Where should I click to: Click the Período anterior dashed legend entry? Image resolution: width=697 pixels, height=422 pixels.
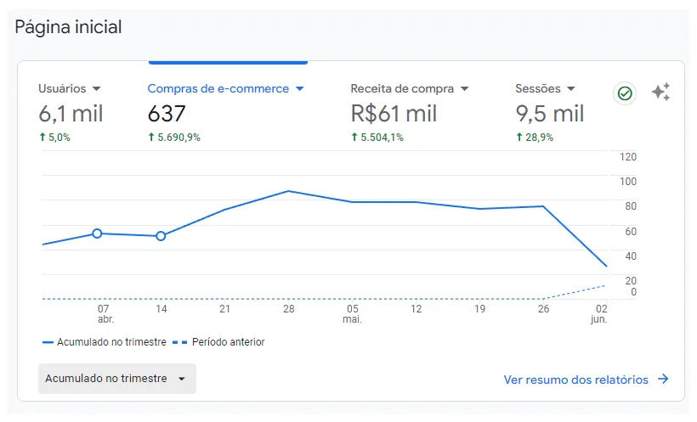(218, 342)
